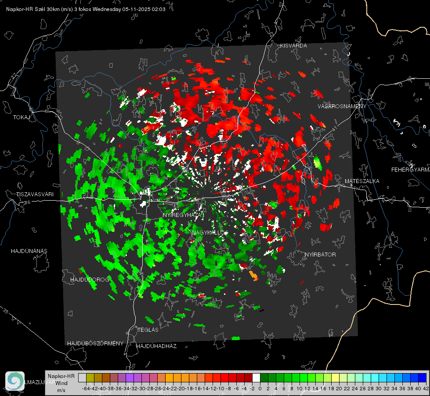Click the rightmost dark blue legend swatch

(423, 378)
